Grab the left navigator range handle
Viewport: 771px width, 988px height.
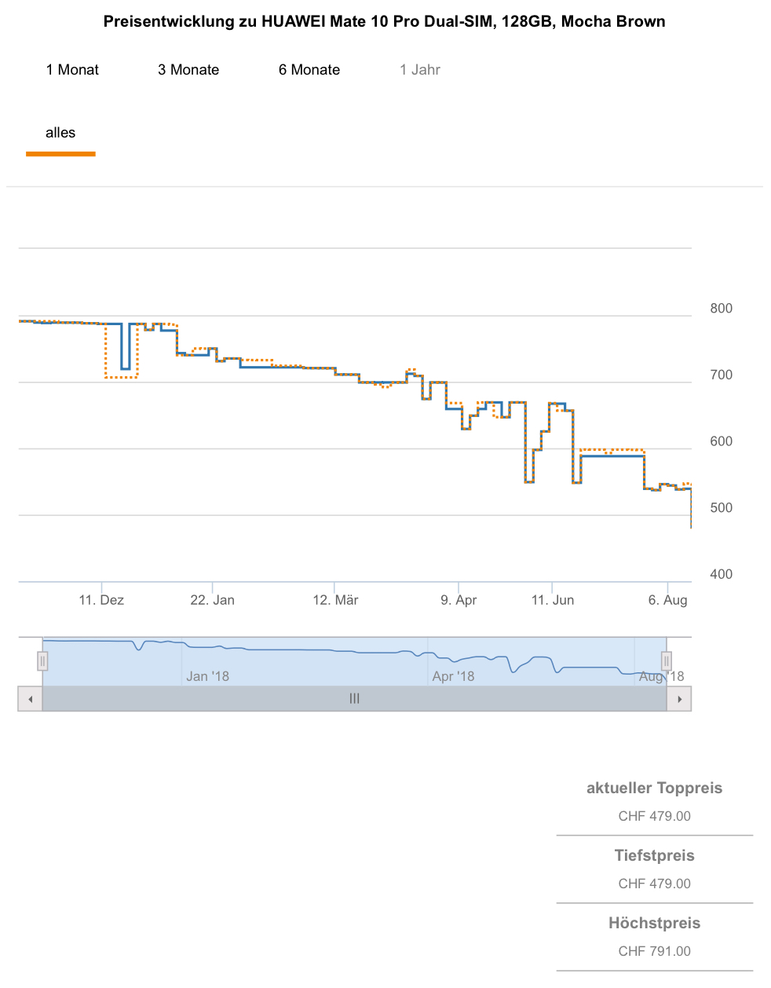[x=42, y=661]
